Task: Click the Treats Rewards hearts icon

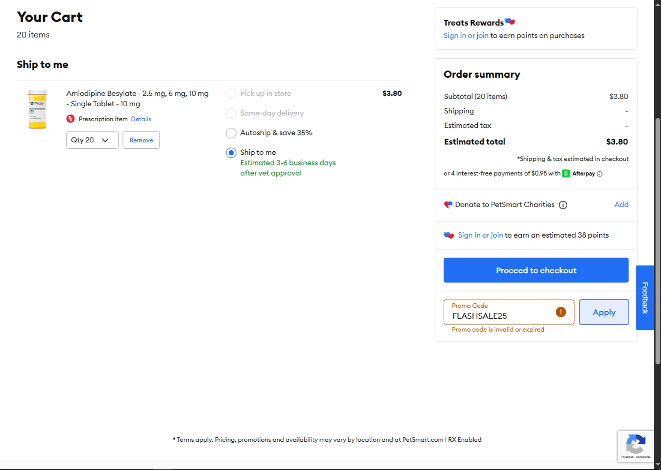Action: click(x=510, y=21)
